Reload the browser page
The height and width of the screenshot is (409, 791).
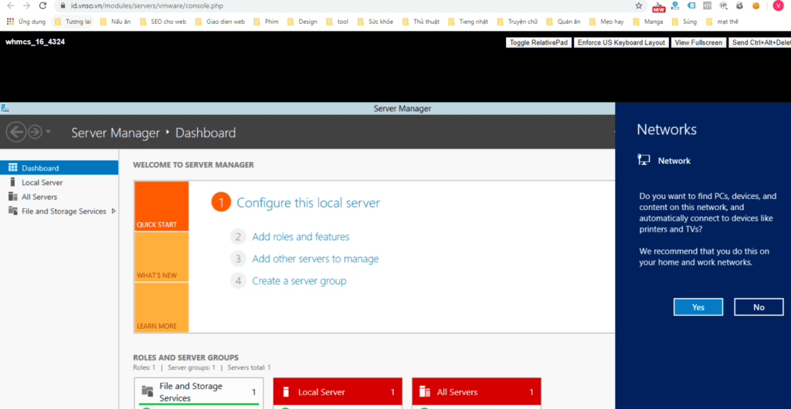point(43,6)
